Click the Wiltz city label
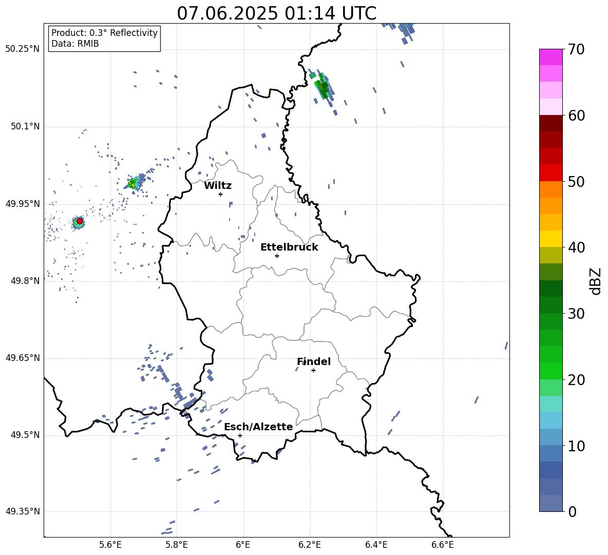608x555 pixels. point(218,186)
